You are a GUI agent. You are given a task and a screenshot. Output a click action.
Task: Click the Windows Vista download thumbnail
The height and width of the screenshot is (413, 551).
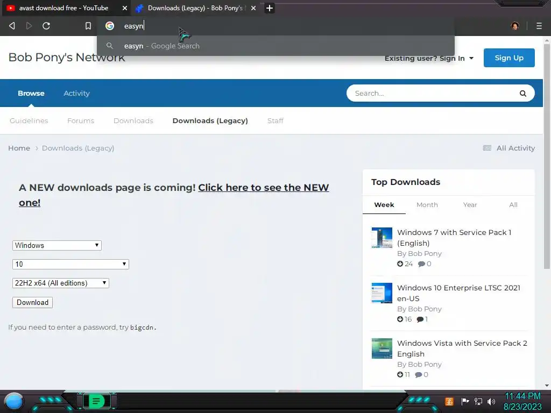[x=382, y=348]
